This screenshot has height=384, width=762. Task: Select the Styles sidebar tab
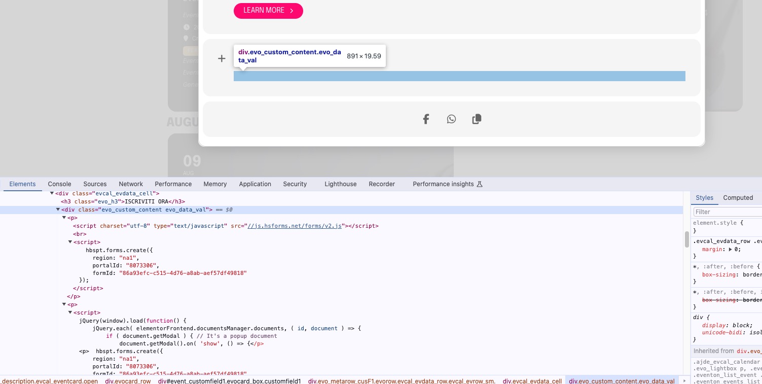tap(704, 198)
